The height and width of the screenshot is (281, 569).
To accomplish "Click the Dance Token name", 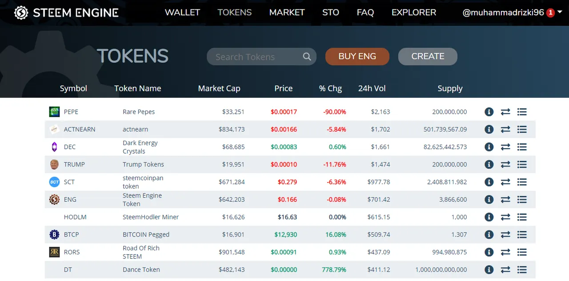I will [141, 269].
